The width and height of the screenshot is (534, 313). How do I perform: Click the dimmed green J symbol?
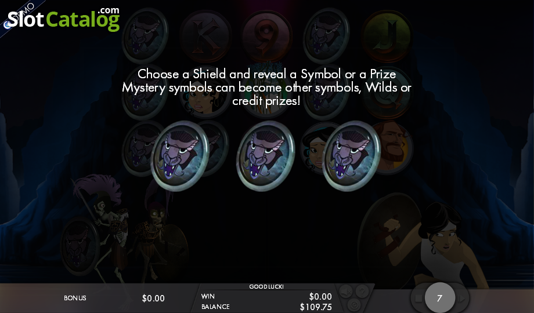(387, 36)
